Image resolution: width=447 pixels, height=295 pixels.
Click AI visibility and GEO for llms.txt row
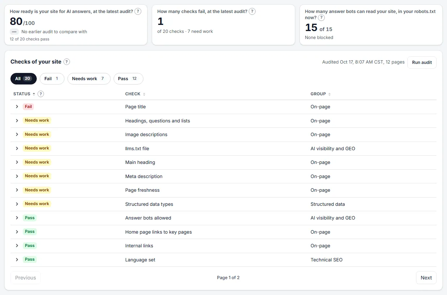coord(333,149)
